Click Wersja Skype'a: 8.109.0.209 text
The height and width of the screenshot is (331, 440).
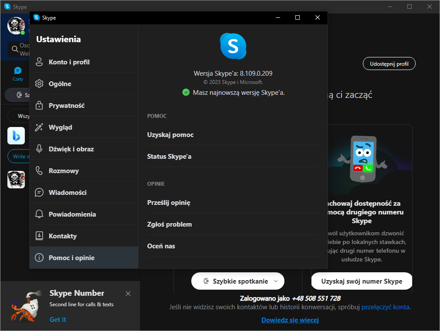233,74
